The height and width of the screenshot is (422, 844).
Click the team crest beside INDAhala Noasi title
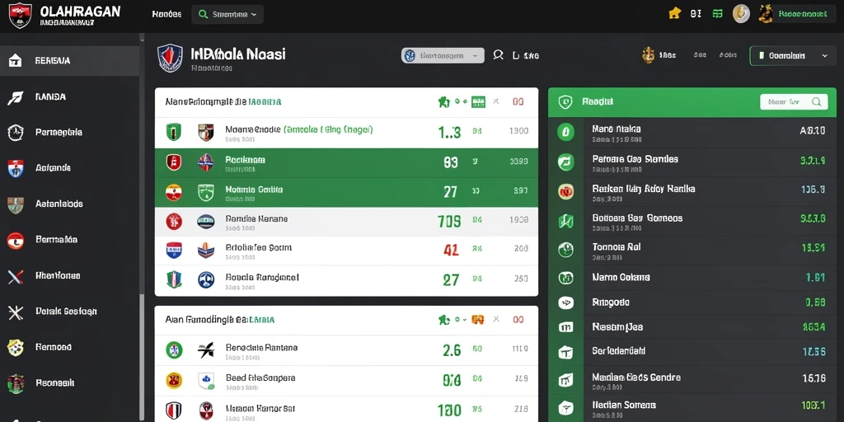[x=170, y=59]
